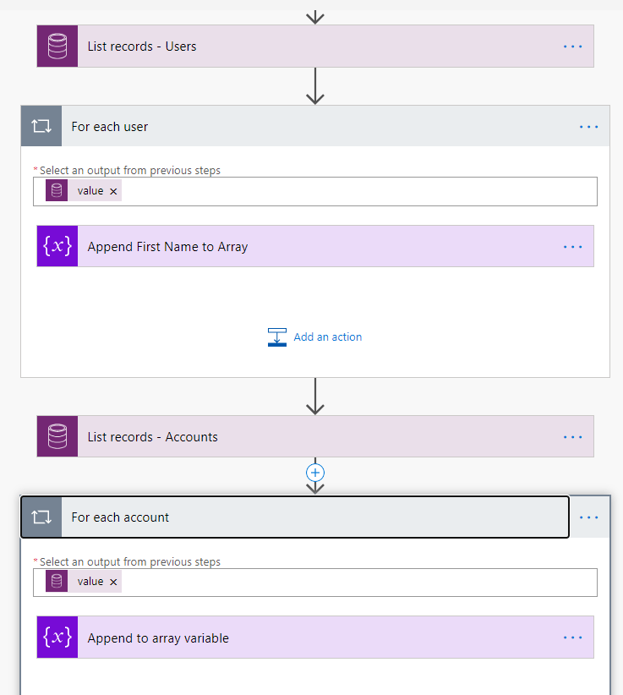
Task: Click the Add an action link
Action: 328,337
